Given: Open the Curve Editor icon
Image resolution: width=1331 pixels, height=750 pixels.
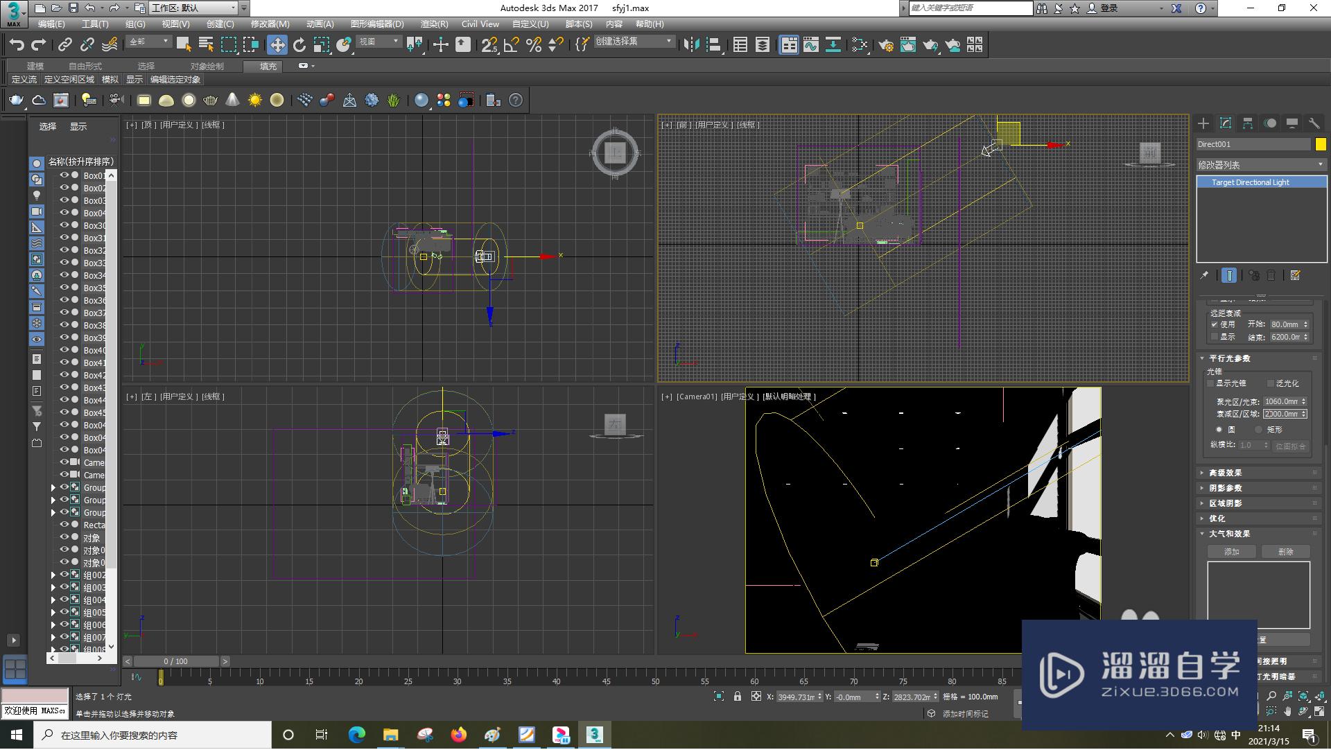Looking at the screenshot, I should click(811, 45).
